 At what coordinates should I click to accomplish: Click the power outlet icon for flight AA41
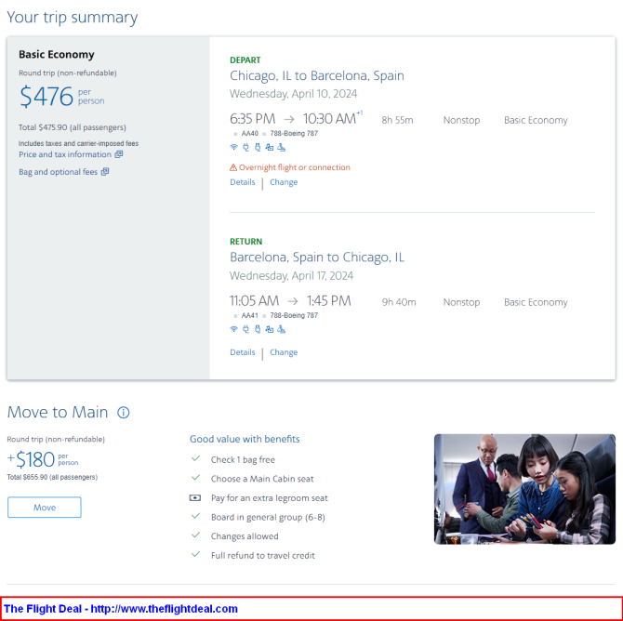(x=245, y=329)
